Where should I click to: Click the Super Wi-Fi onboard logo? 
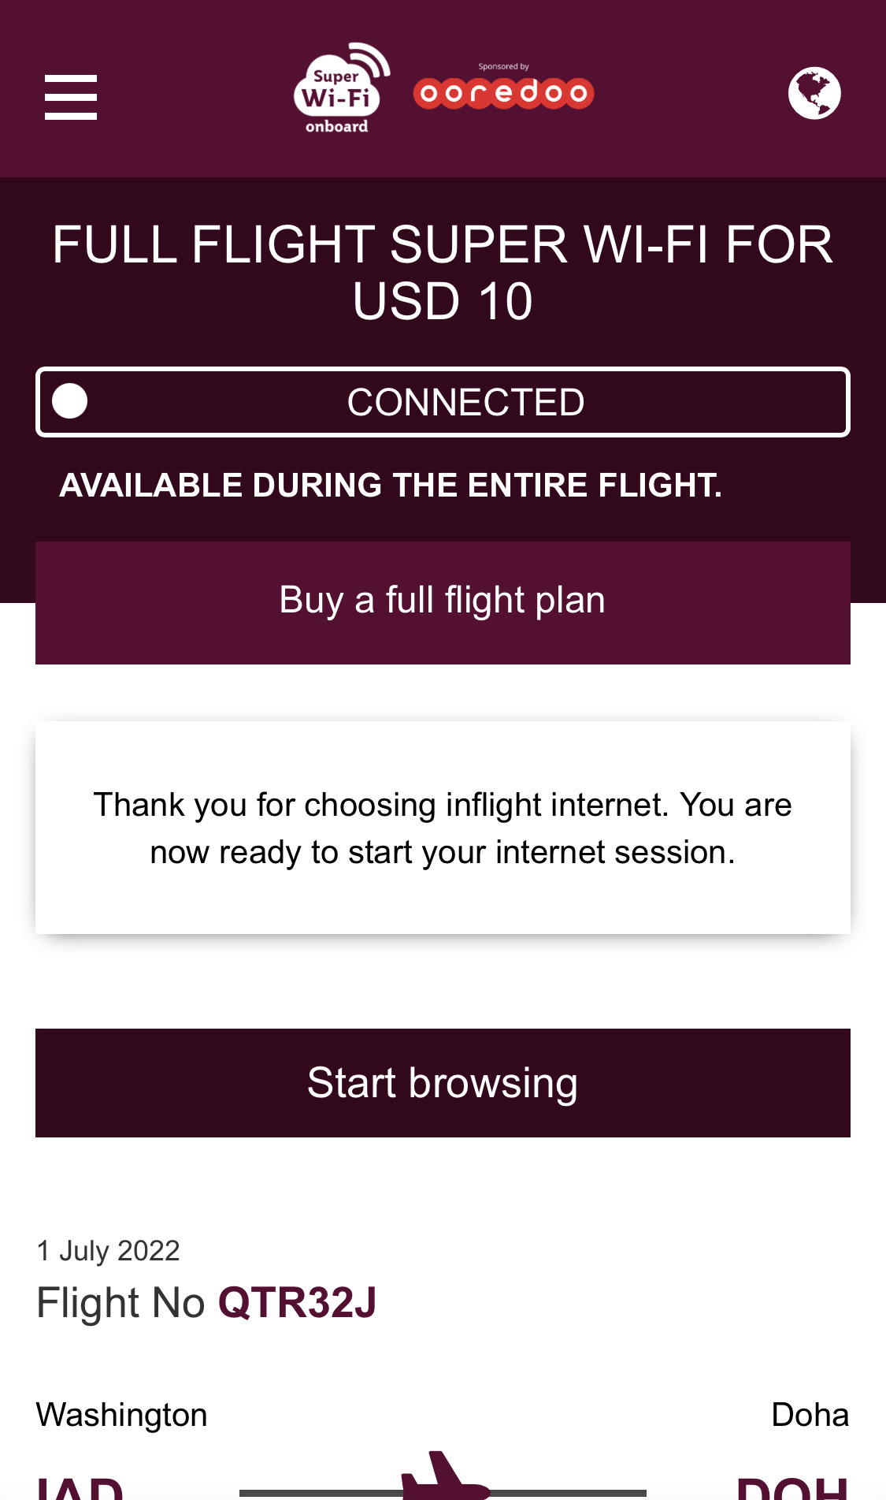pyautogui.click(x=341, y=89)
